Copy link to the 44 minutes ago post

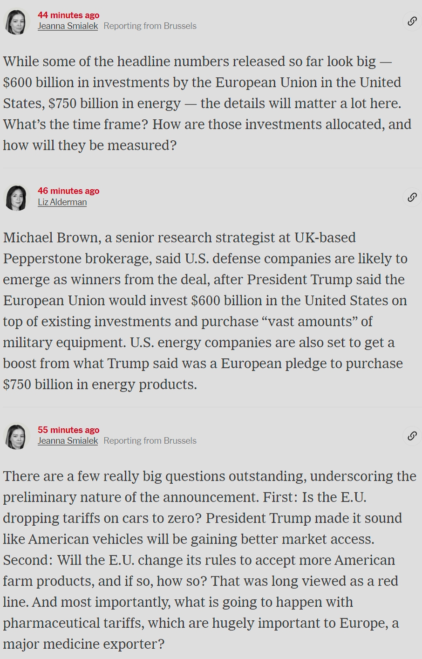point(412,21)
